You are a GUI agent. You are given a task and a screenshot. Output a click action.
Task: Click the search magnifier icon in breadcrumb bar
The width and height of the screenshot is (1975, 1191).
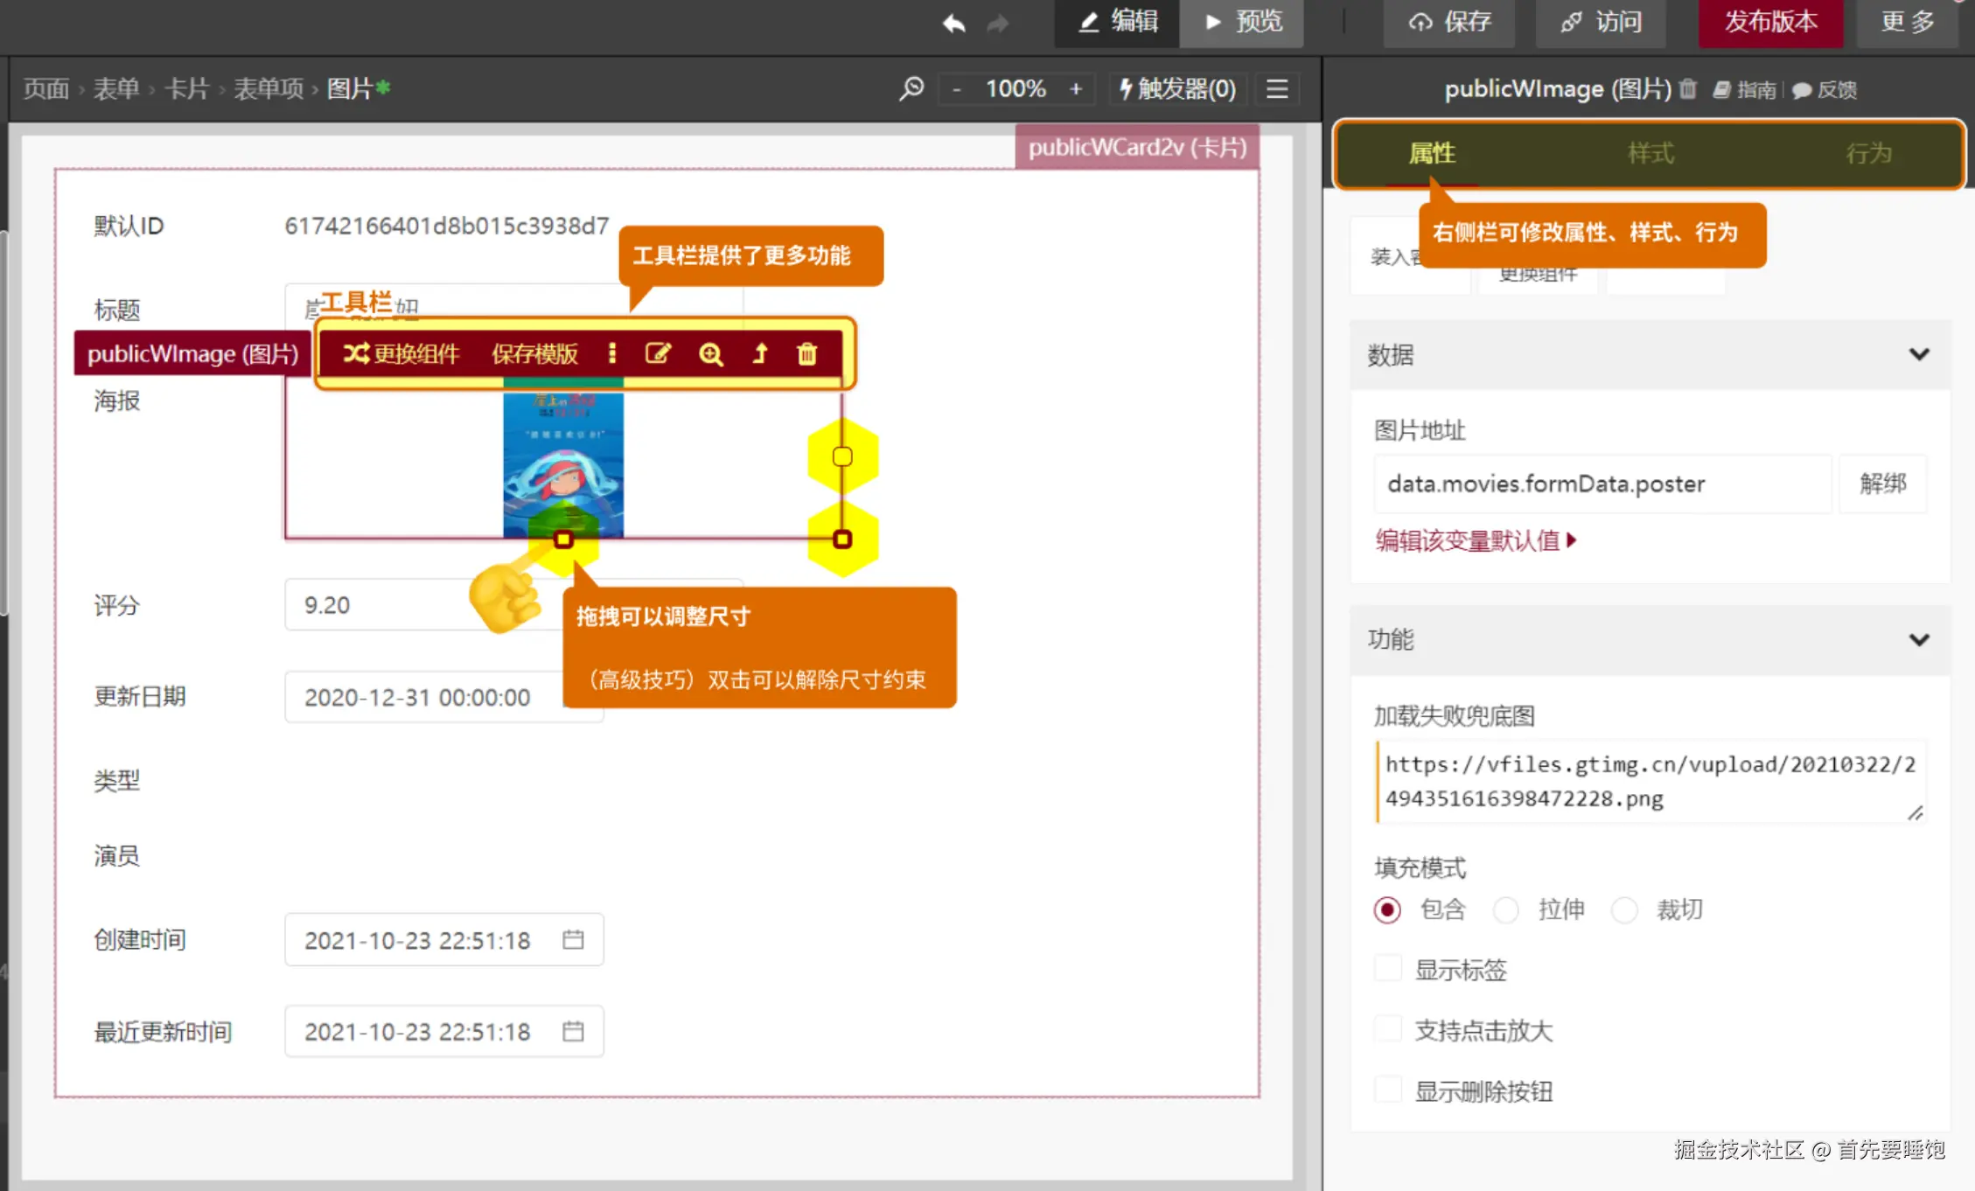point(911,88)
